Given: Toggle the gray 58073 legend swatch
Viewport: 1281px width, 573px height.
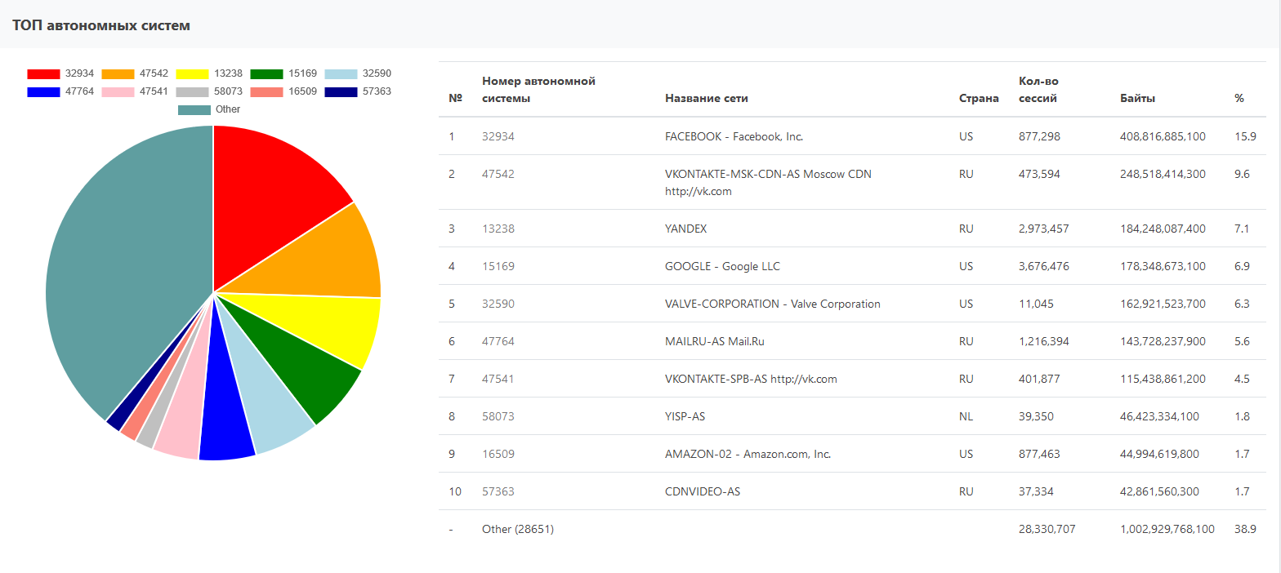Looking at the screenshot, I should click(x=192, y=92).
